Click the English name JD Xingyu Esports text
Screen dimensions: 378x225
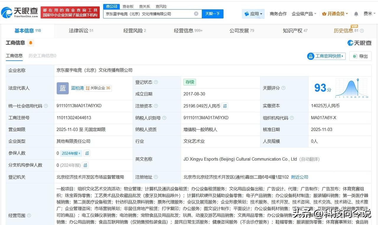[x=240, y=159]
